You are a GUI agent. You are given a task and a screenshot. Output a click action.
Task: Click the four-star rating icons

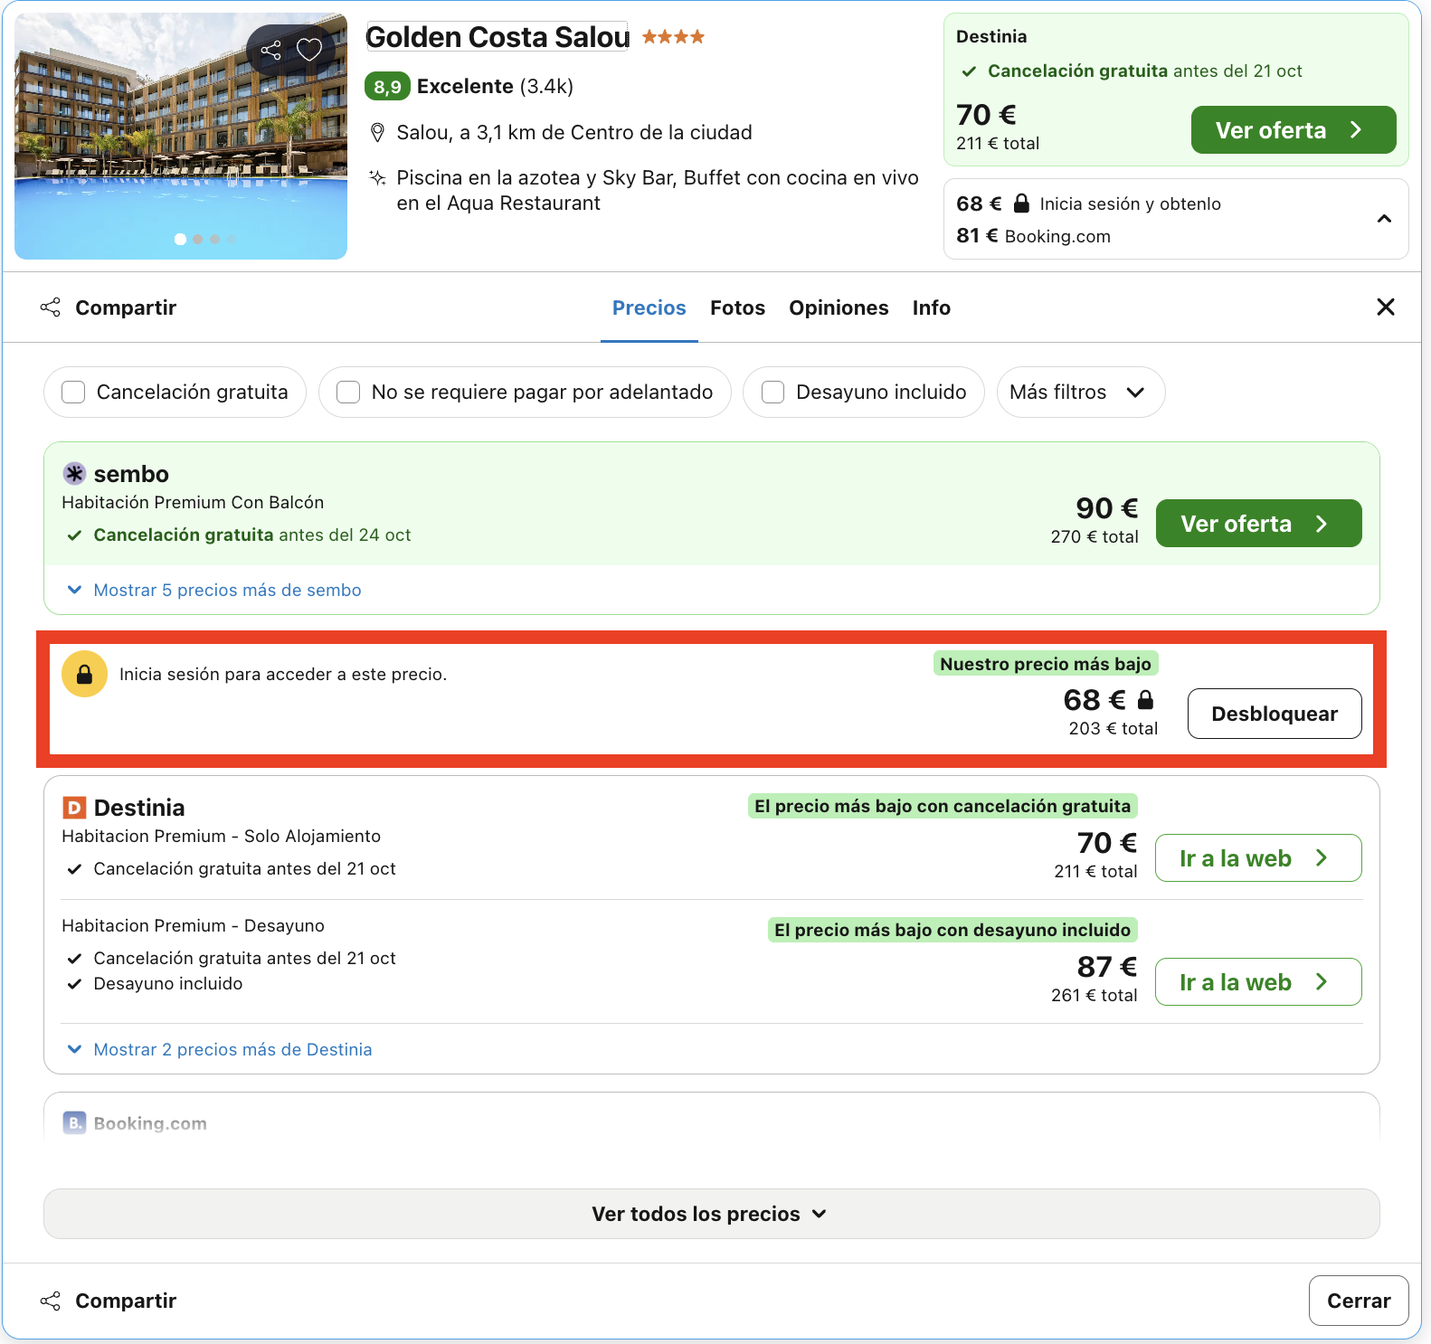coord(673,37)
